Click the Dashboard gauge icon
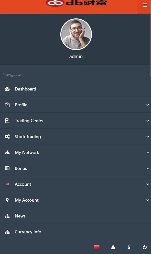The width and height of the screenshot is (151, 254). pyautogui.click(x=7, y=89)
